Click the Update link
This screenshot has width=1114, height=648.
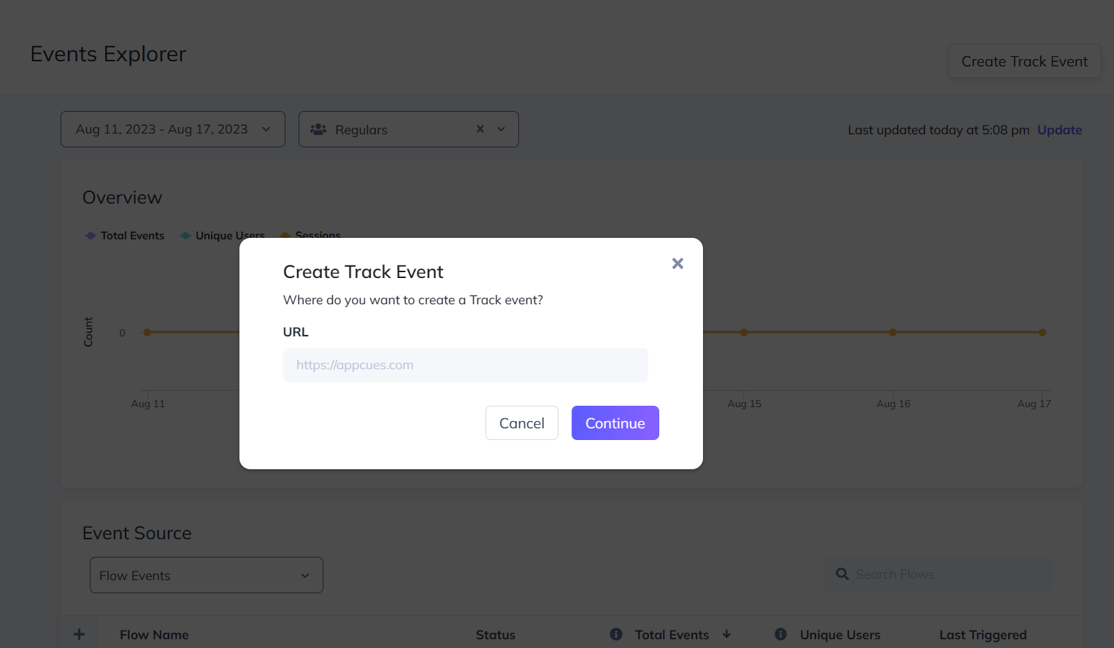click(x=1059, y=129)
